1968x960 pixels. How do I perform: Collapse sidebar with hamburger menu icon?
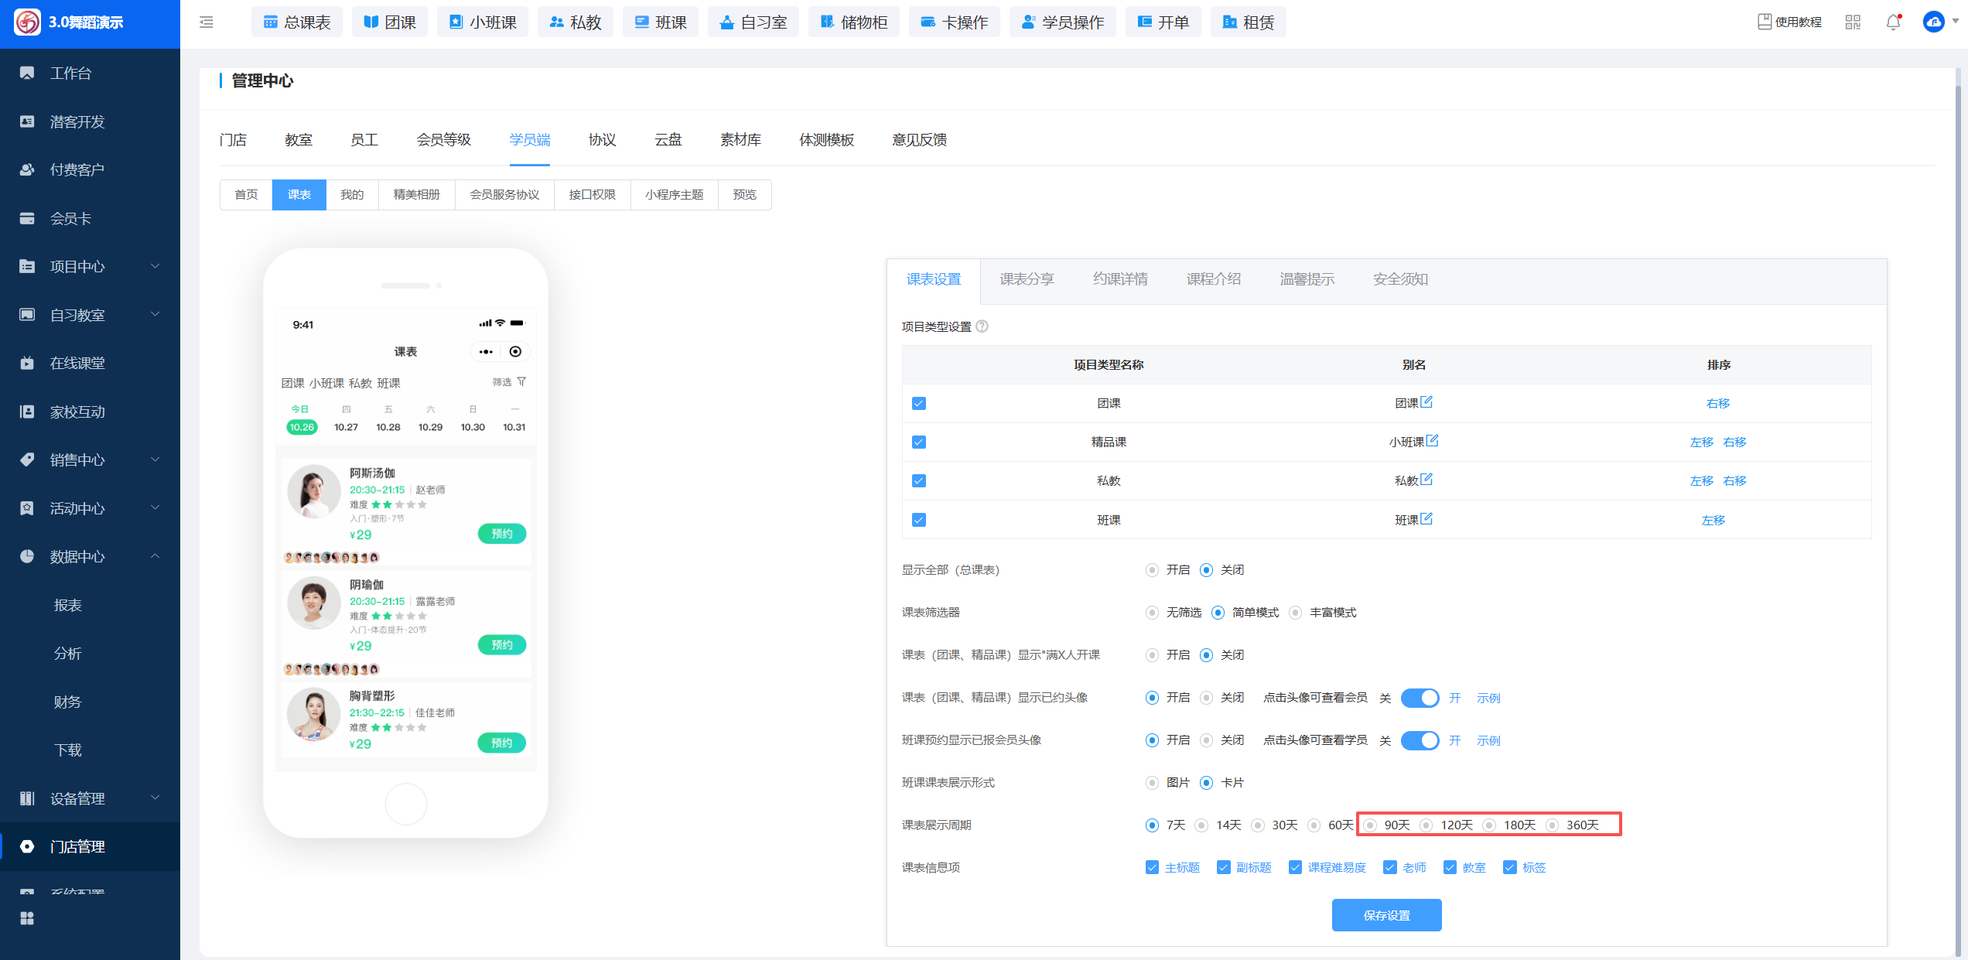point(207,22)
